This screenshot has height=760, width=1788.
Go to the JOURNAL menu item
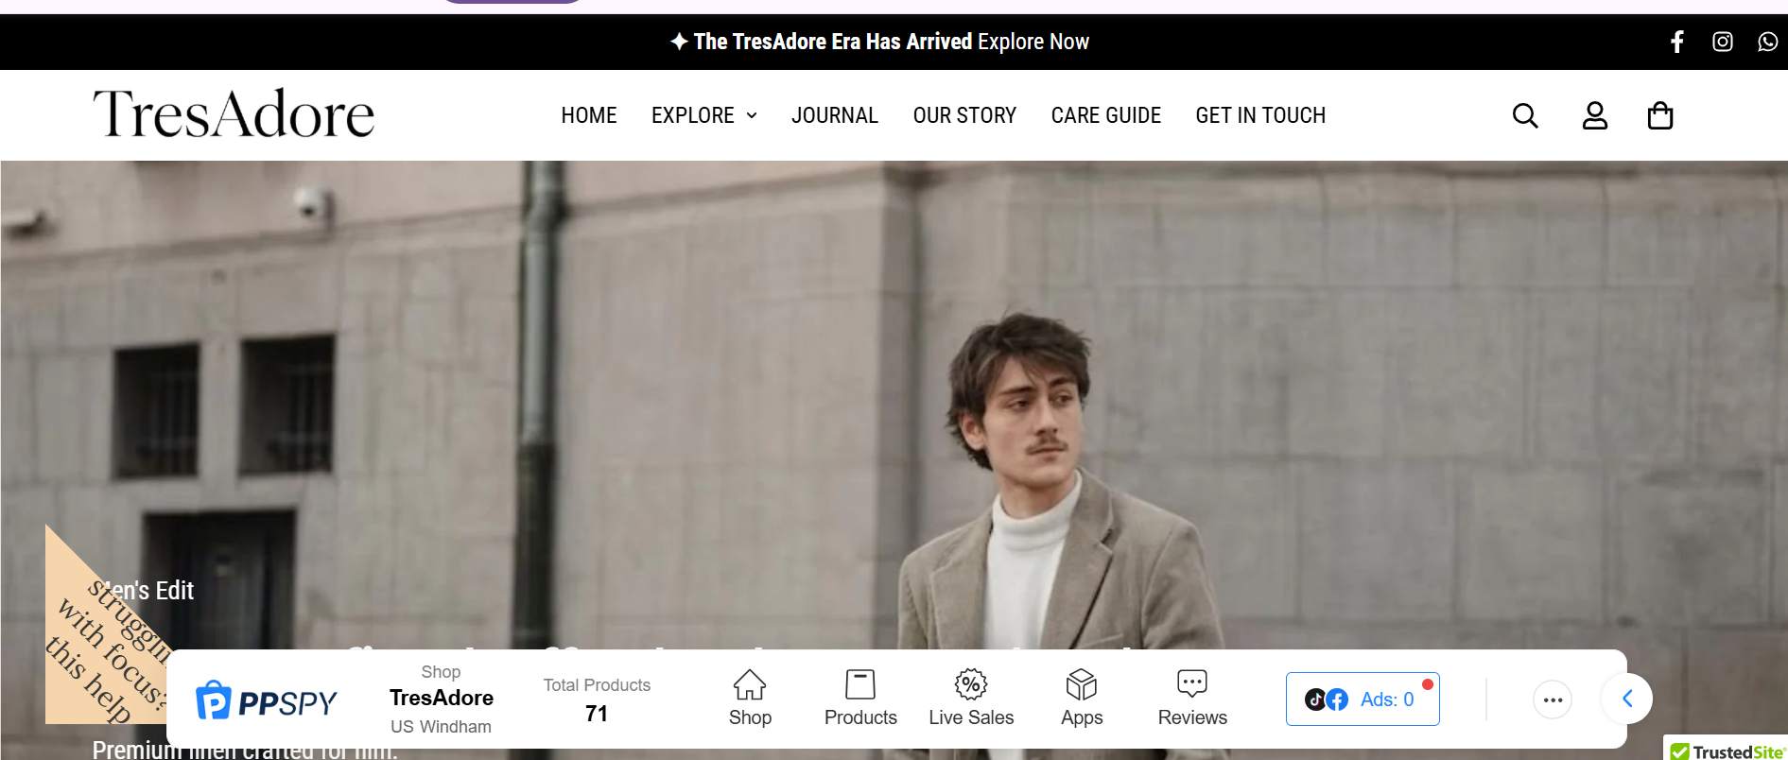click(x=834, y=115)
